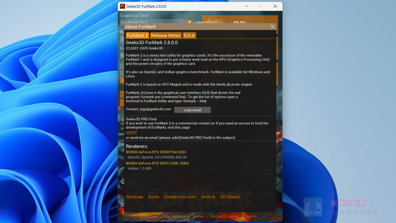Close the About FurMark dialog

coord(272,27)
